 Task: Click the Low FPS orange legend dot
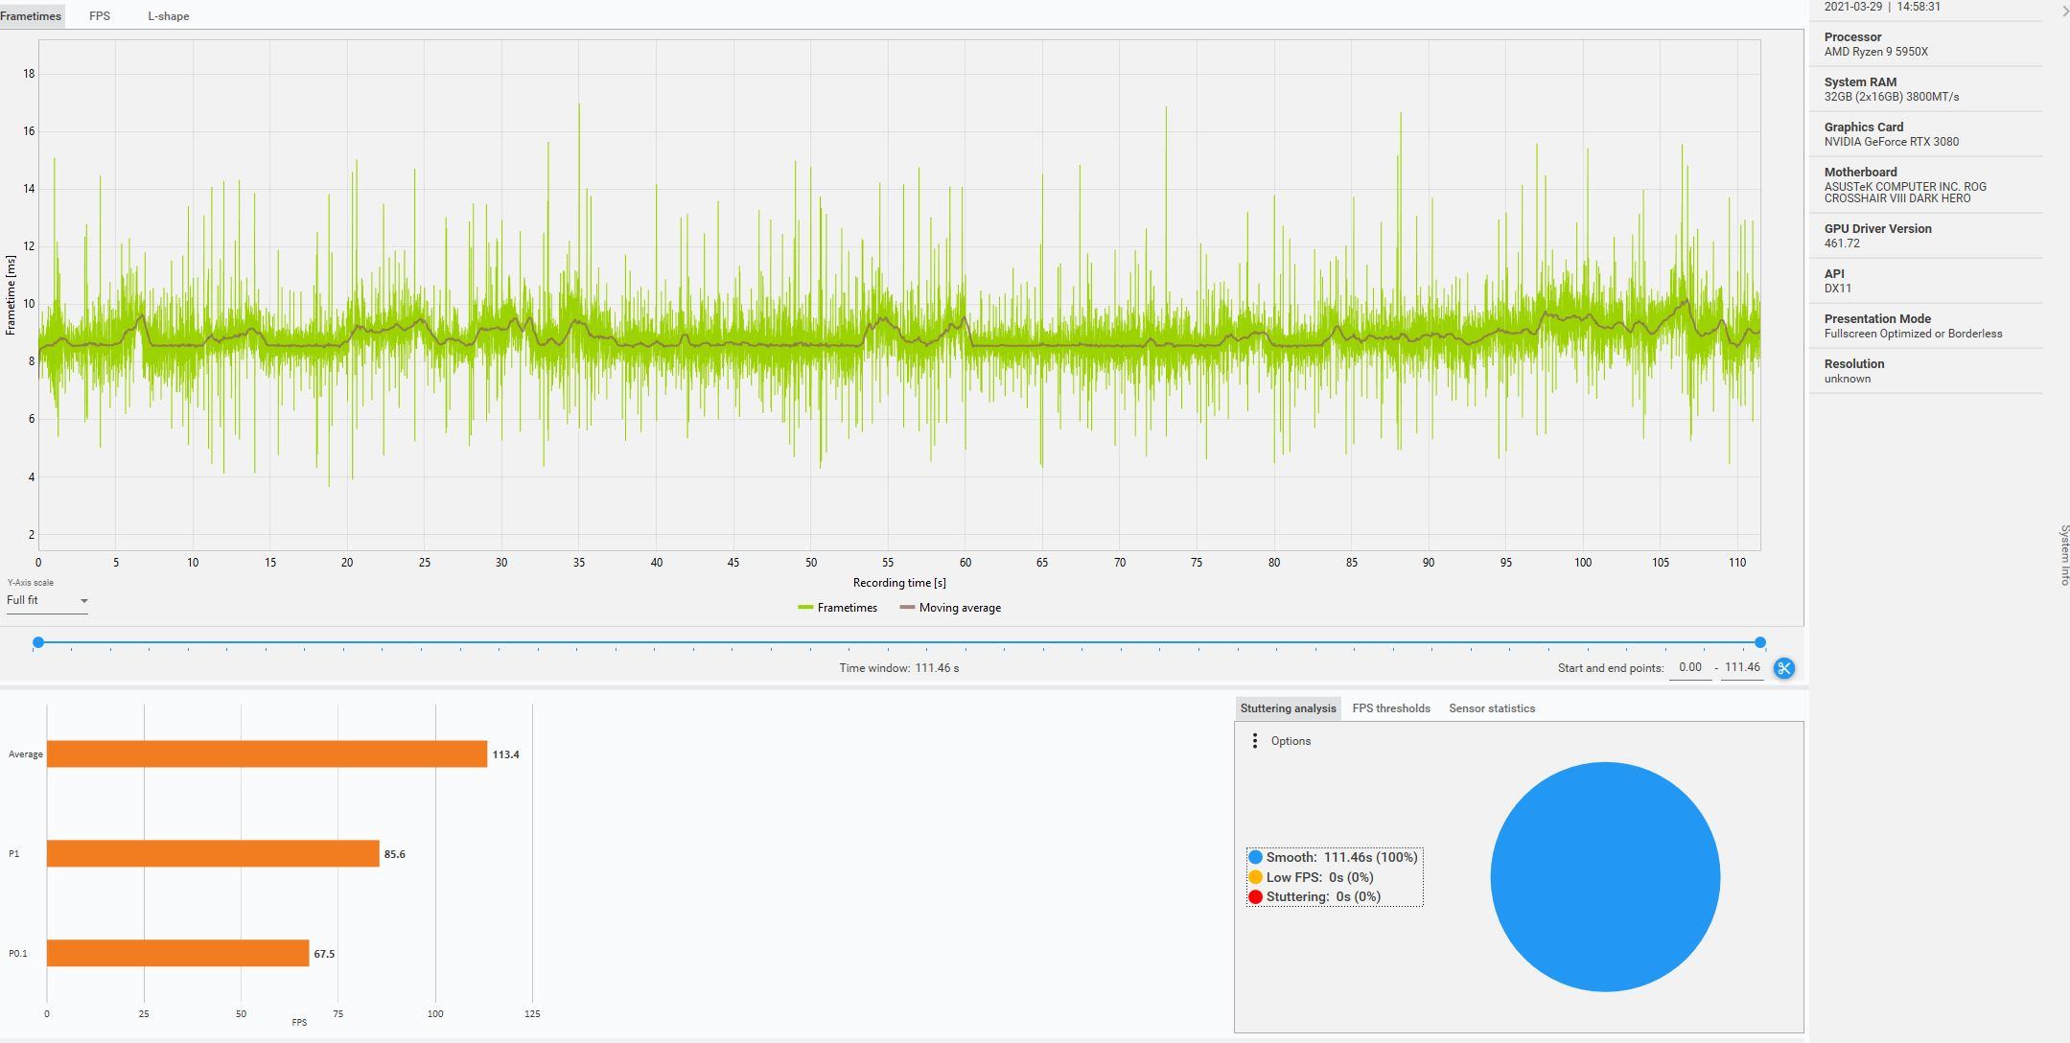click(1257, 877)
